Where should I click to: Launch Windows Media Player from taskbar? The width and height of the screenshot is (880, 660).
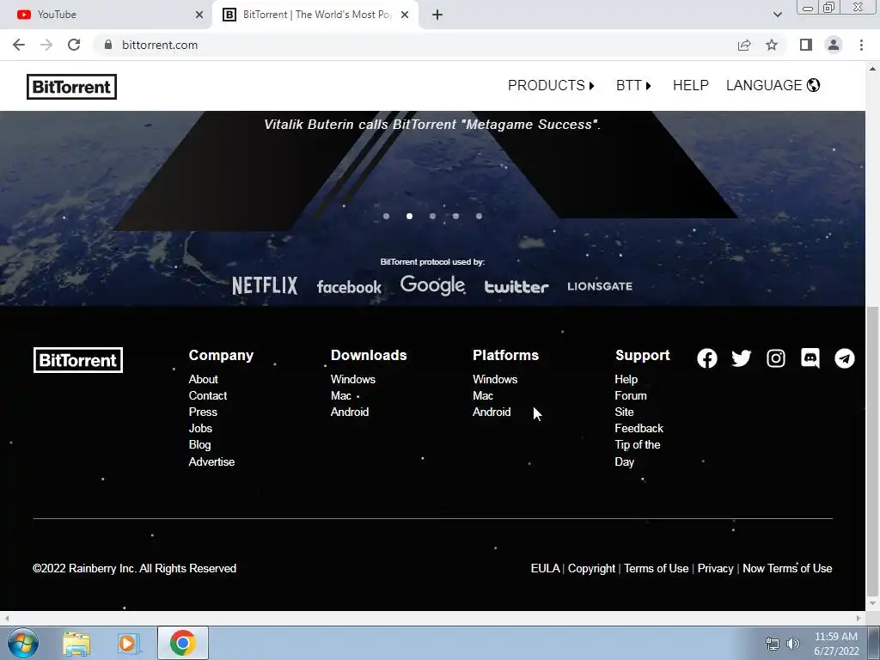[x=129, y=643]
